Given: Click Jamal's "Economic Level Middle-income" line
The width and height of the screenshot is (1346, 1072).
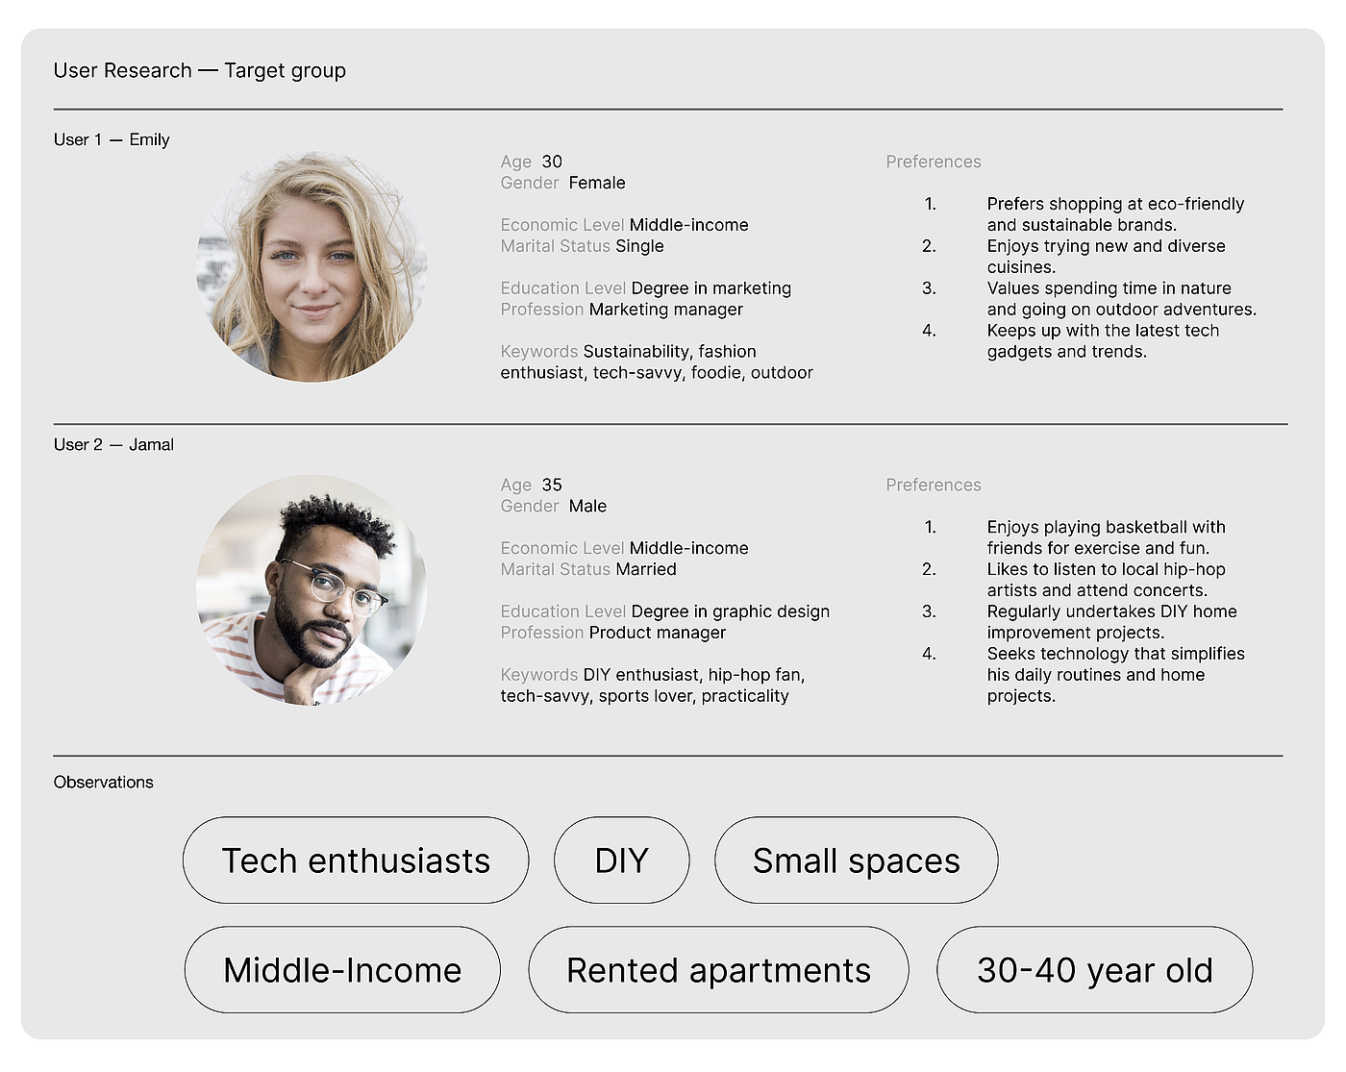Looking at the screenshot, I should click(x=624, y=548).
